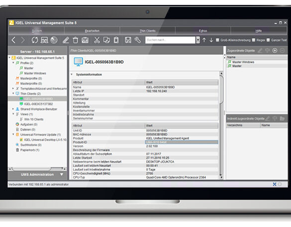Screen dimensions: 291x227
Task: Collapse the IGEL Universal Management Suite 5 root node
Action: click(x=9, y=58)
